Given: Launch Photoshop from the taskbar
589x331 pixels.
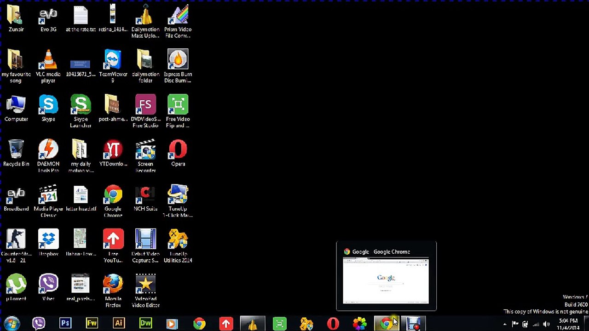Looking at the screenshot, I should [x=65, y=324].
